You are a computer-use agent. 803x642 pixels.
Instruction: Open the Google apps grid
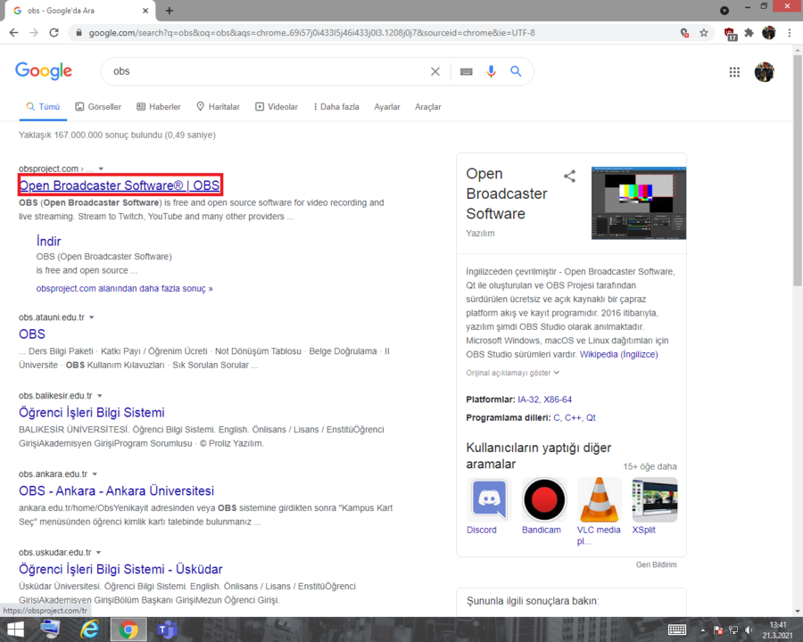pos(734,72)
